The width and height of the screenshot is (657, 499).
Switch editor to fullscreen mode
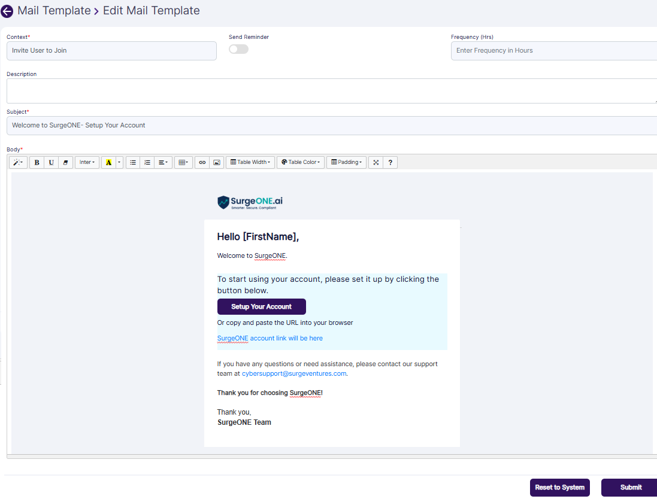point(376,162)
